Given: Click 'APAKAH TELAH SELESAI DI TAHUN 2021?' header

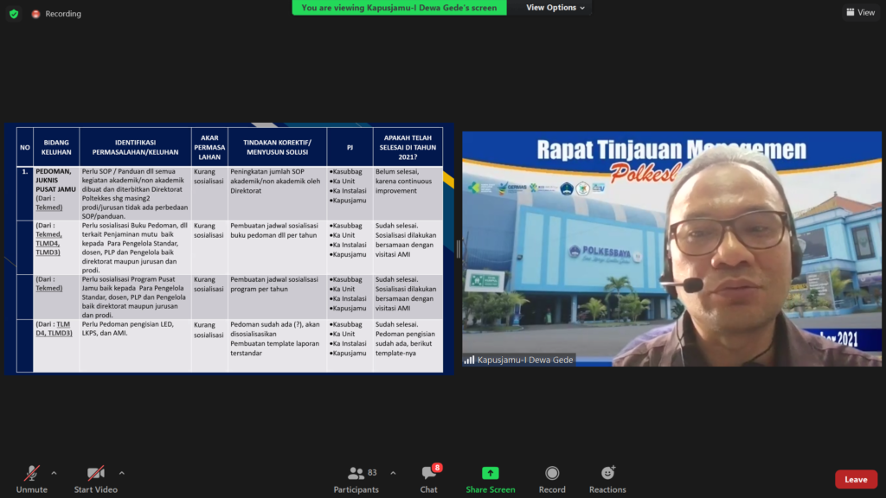Looking at the screenshot, I should [x=408, y=147].
